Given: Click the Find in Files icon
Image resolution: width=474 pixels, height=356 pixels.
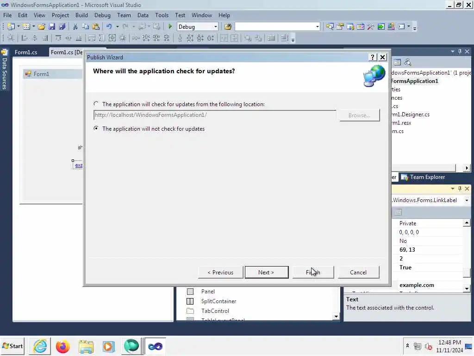Looking at the screenshot, I should 228,26.
